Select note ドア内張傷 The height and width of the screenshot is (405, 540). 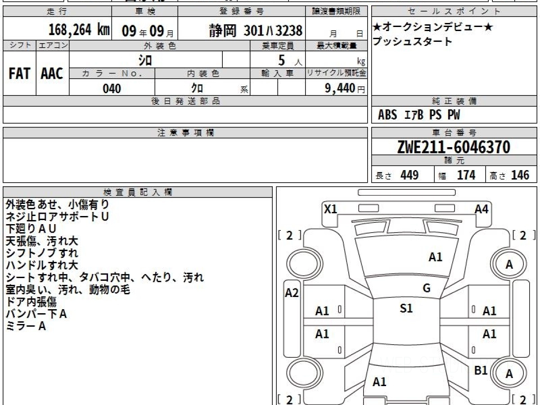pos(31,302)
